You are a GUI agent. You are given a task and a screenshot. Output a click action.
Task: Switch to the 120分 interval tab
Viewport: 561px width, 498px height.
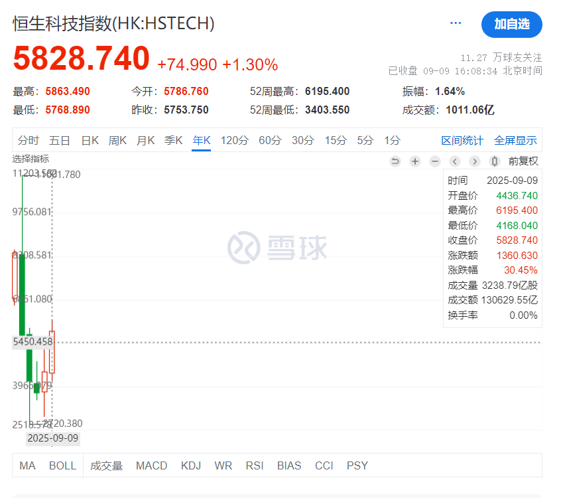pos(234,140)
